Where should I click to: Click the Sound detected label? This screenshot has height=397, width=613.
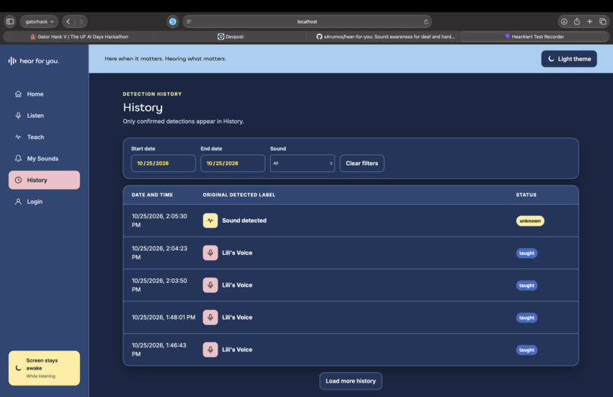coord(244,221)
